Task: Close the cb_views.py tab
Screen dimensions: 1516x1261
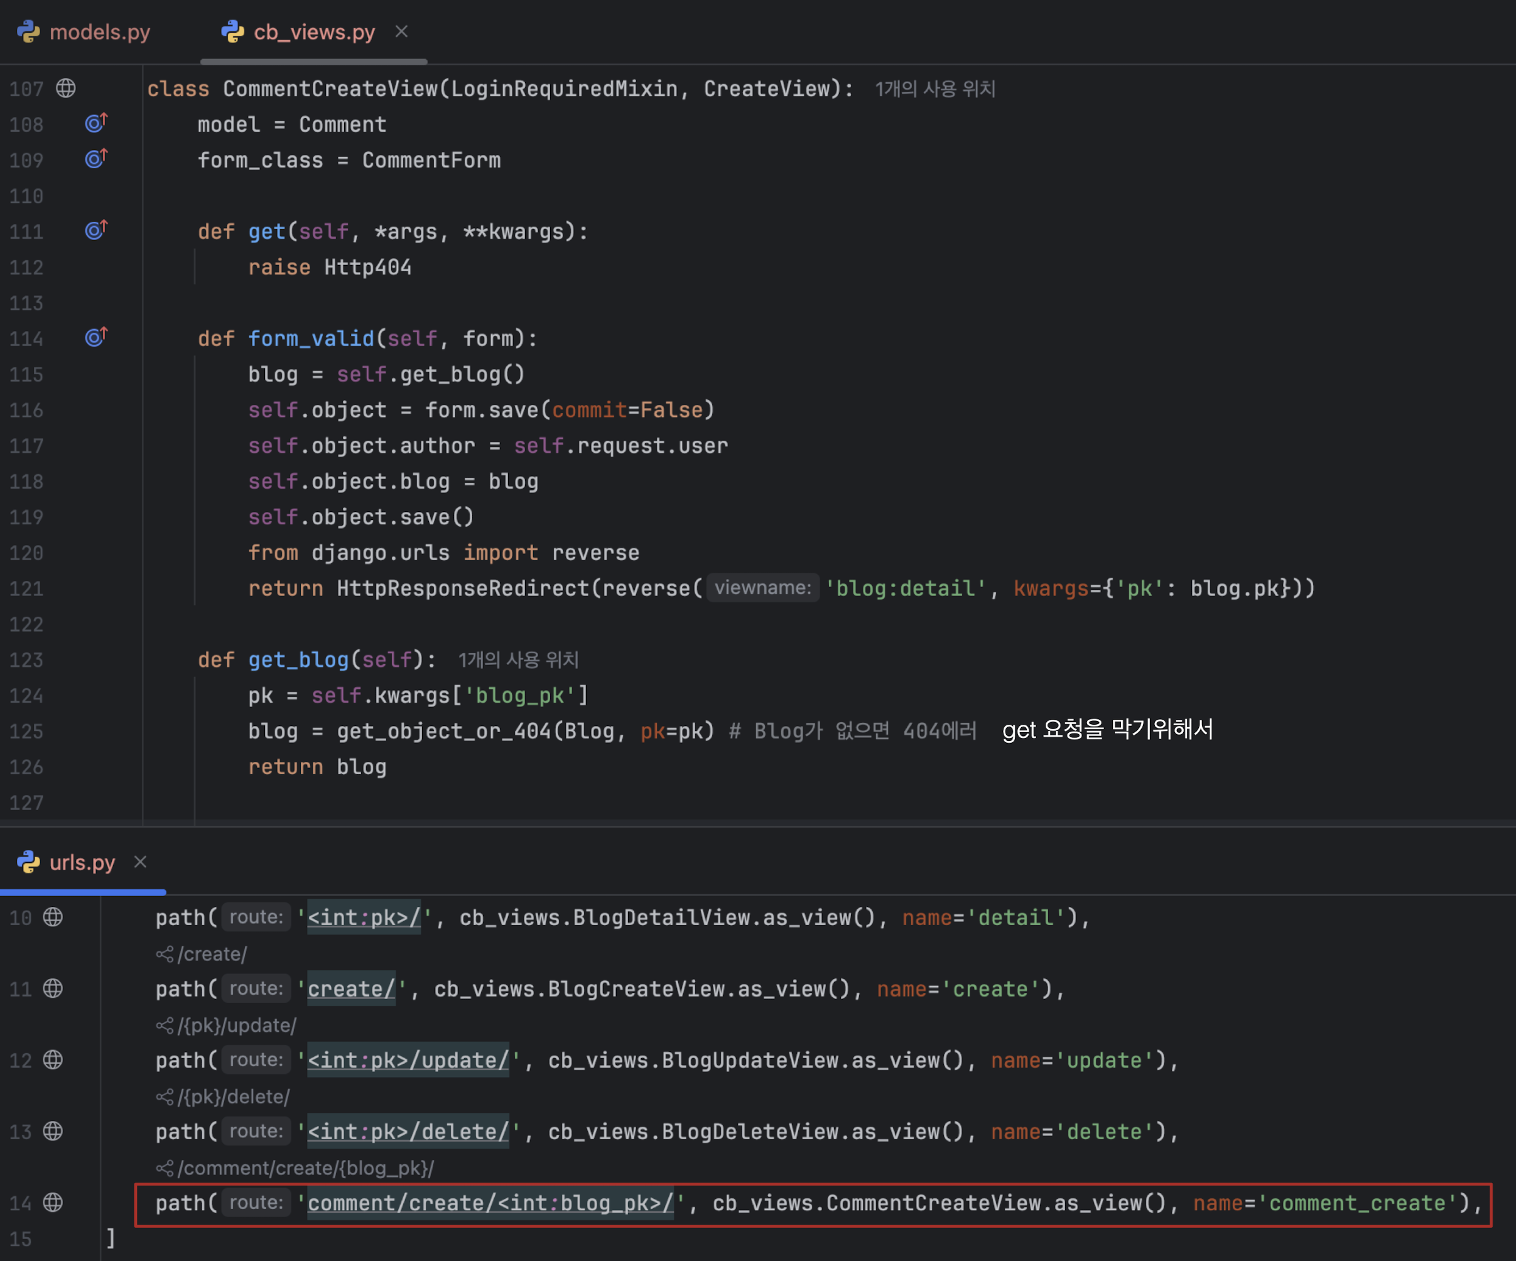Action: click(401, 32)
